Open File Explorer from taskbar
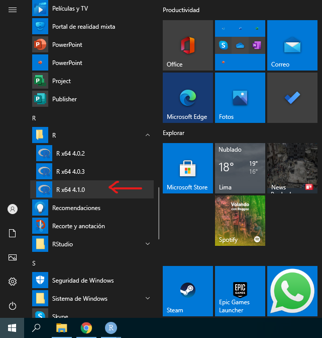322x338 pixels. pyautogui.click(x=62, y=328)
